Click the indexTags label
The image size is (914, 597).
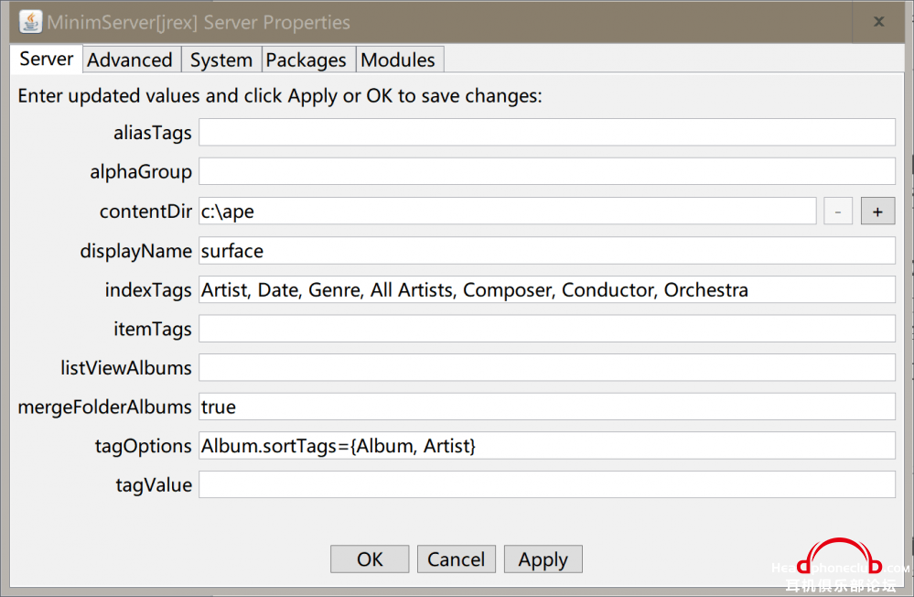pos(148,290)
